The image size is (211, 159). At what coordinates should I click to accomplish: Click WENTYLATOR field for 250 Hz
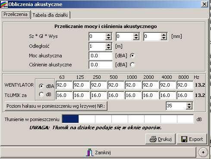point(99,85)
